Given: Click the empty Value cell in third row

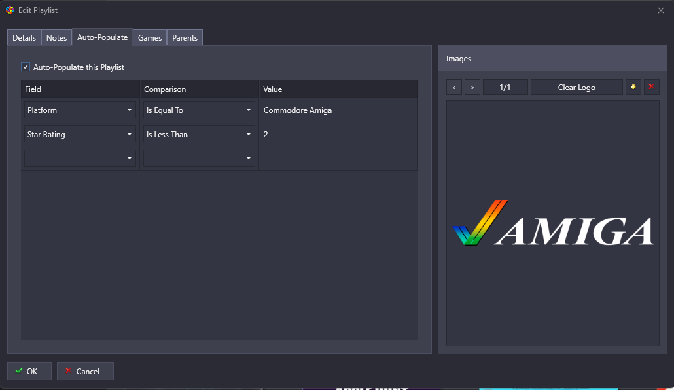Looking at the screenshot, I should click(338, 158).
